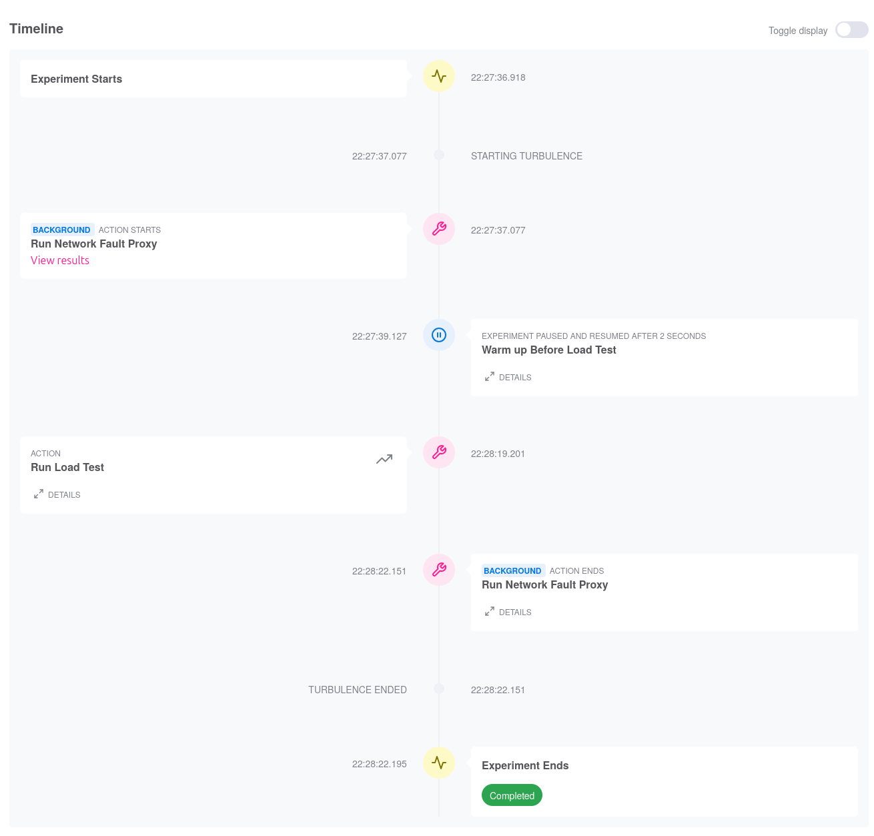Click the Experiment Starts pulse icon
This screenshot has height=836, width=874.
(439, 76)
